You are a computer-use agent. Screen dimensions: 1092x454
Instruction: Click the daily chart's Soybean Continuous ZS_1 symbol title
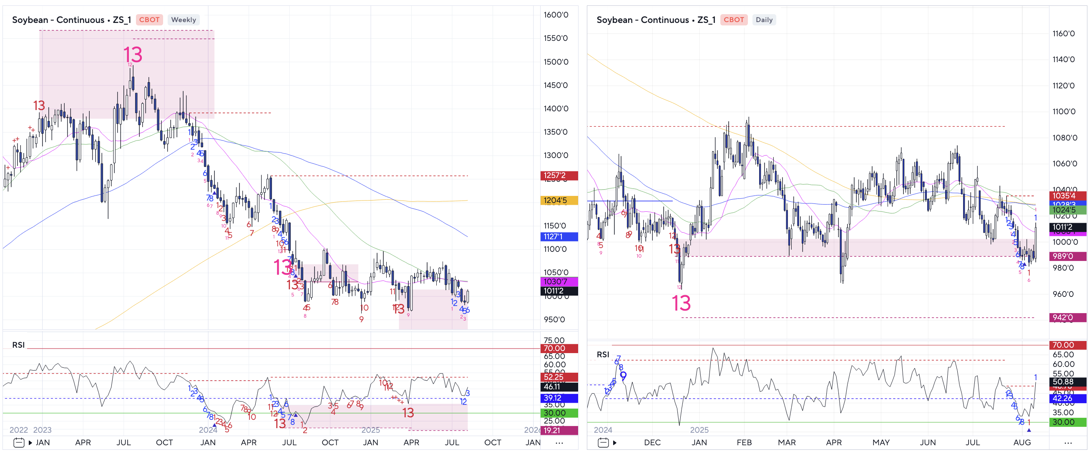(655, 20)
